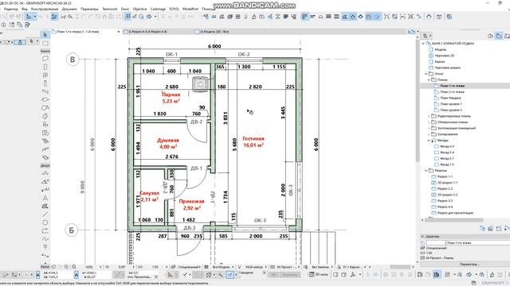
Task: Select the Circle/Arc tool in toolbox
Action: coord(45,222)
